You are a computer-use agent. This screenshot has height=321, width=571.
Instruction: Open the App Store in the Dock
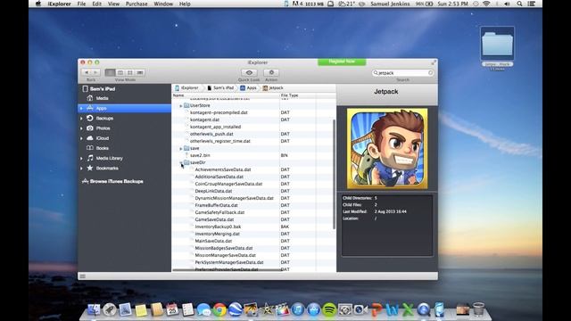(x=313, y=309)
